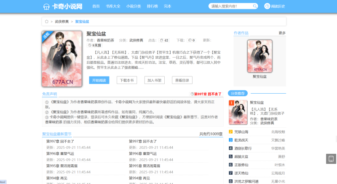Open right column 第996章 重塑气运
Screen dimensions: 337x184
click(x=143, y=154)
